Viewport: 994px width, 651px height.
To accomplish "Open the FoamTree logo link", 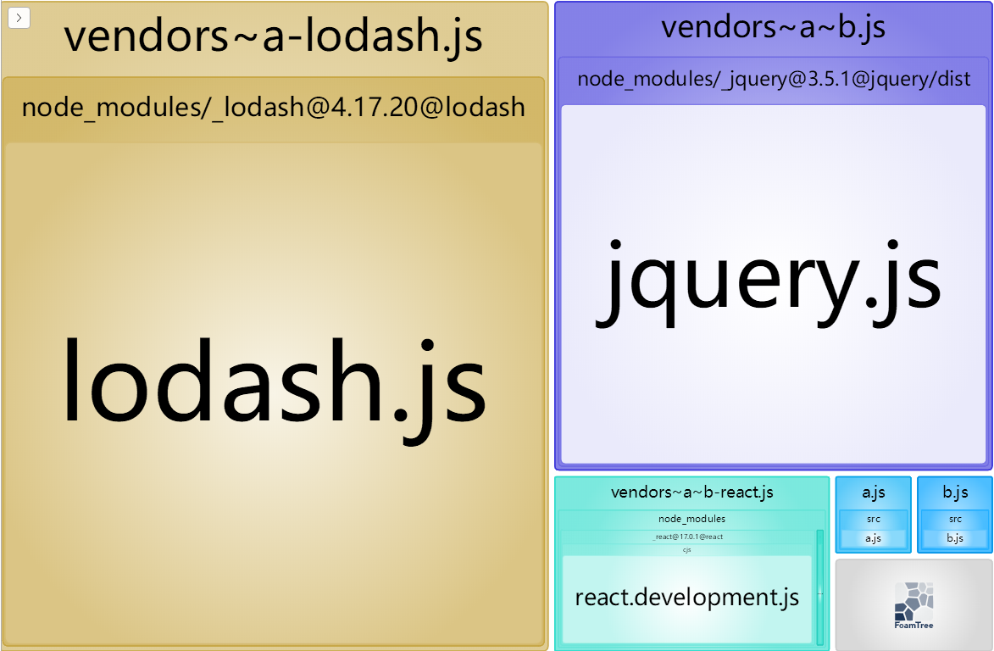I will coord(913,605).
